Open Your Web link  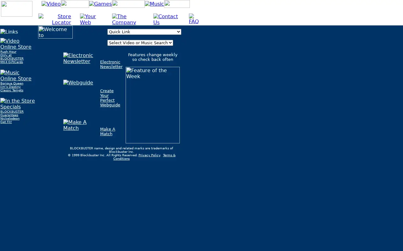click(x=88, y=19)
